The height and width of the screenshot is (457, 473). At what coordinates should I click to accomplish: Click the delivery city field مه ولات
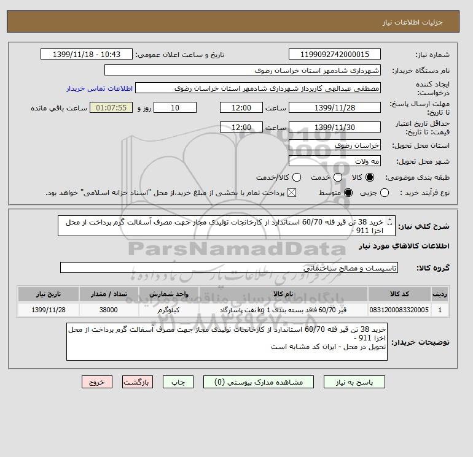click(335, 161)
